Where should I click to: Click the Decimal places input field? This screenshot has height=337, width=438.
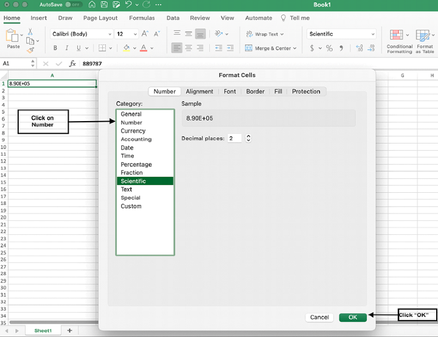(x=234, y=138)
